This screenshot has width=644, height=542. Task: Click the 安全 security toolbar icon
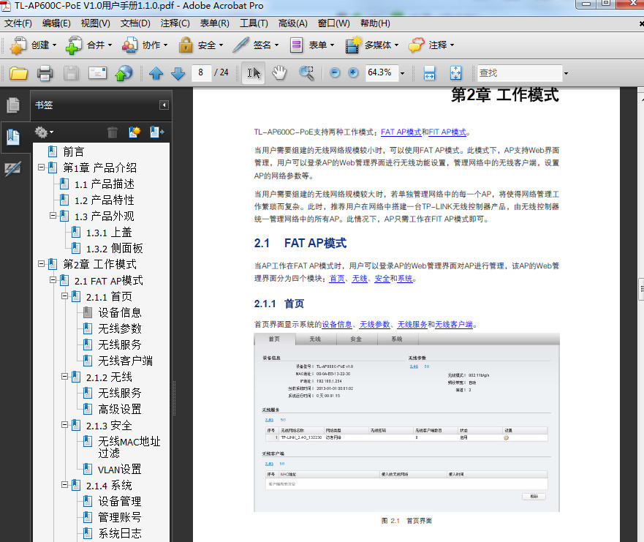197,45
